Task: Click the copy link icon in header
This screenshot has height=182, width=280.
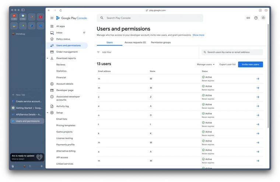Action: point(248,18)
